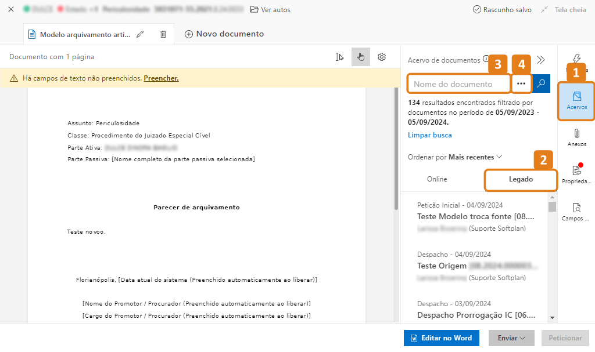Click the Limpar busca link

(x=429, y=135)
